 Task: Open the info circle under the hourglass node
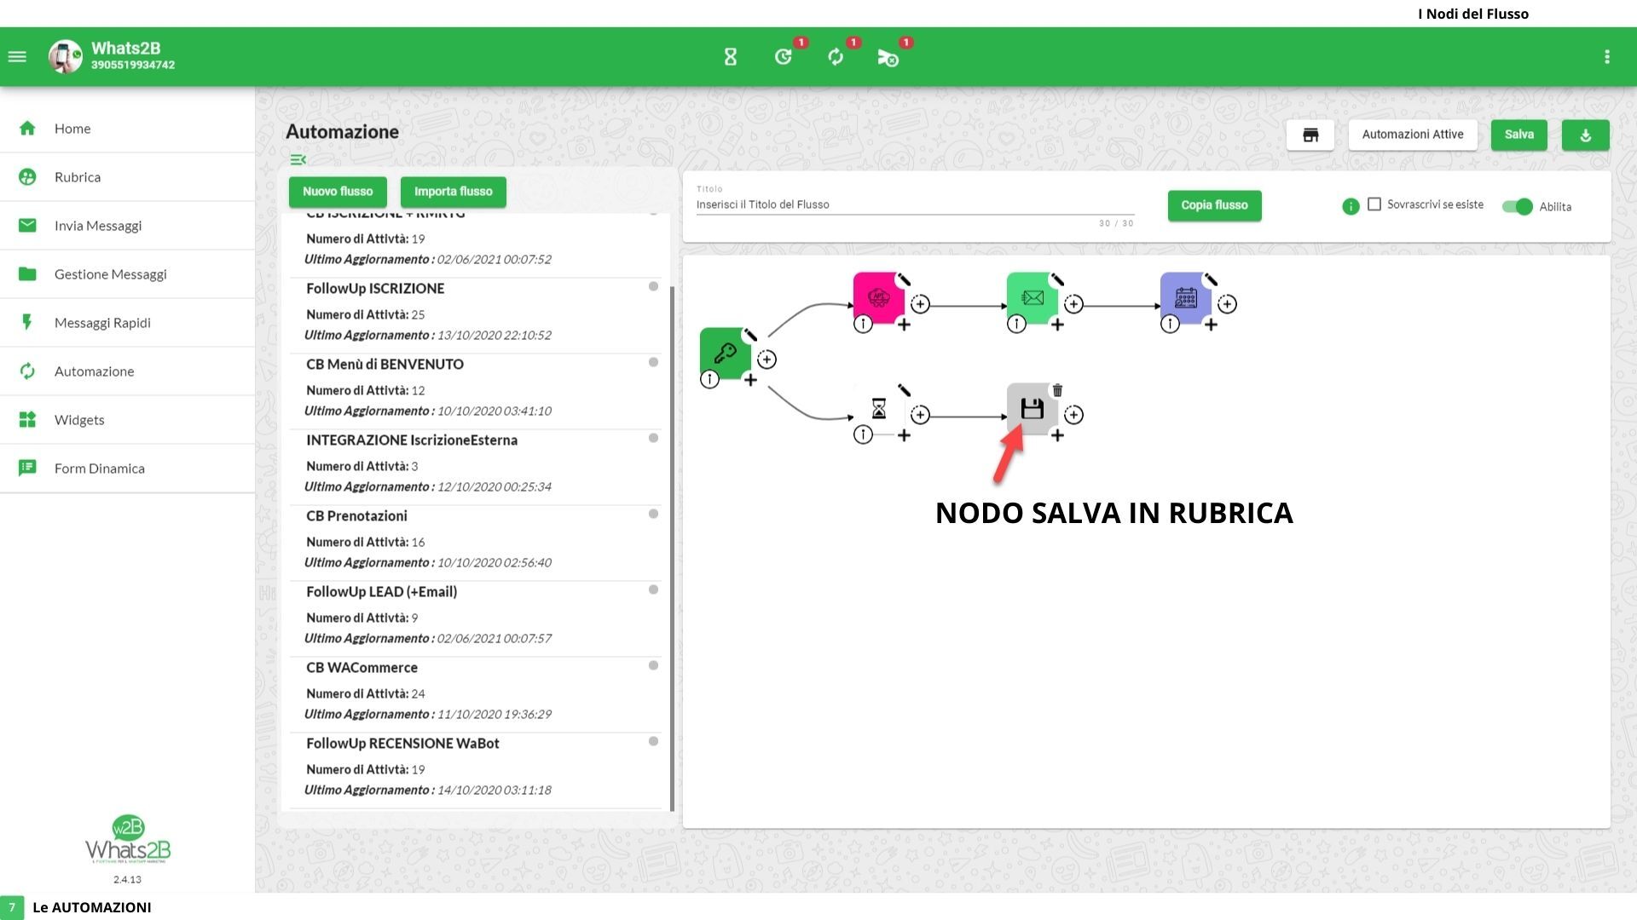[863, 434]
